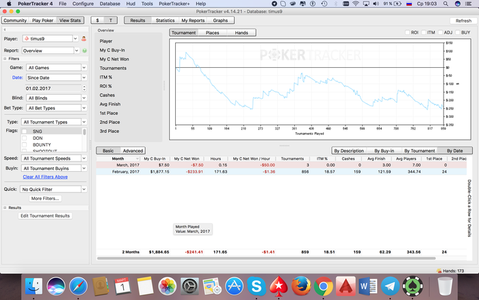Image resolution: width=479 pixels, height=300 pixels.
Task: Switch to Advanced stats view
Action: pos(133,151)
